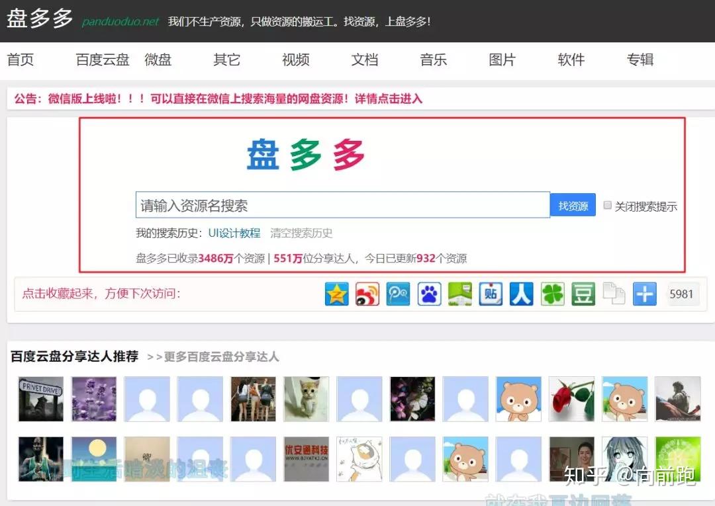Viewport: 715px width, 506px height.
Task: Click the 点击收藏起来 bookmark prompt text
Action: point(101,294)
